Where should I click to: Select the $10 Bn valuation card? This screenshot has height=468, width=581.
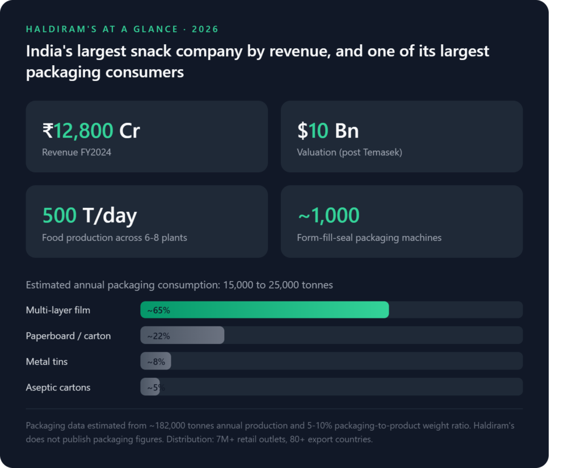[402, 137]
